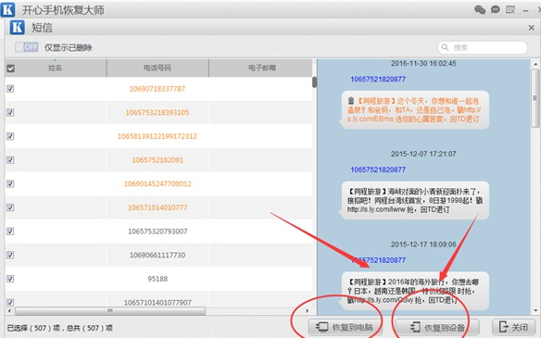
Task: Click the horizontal scrollbar thumb of list
Action: [x=110, y=311]
